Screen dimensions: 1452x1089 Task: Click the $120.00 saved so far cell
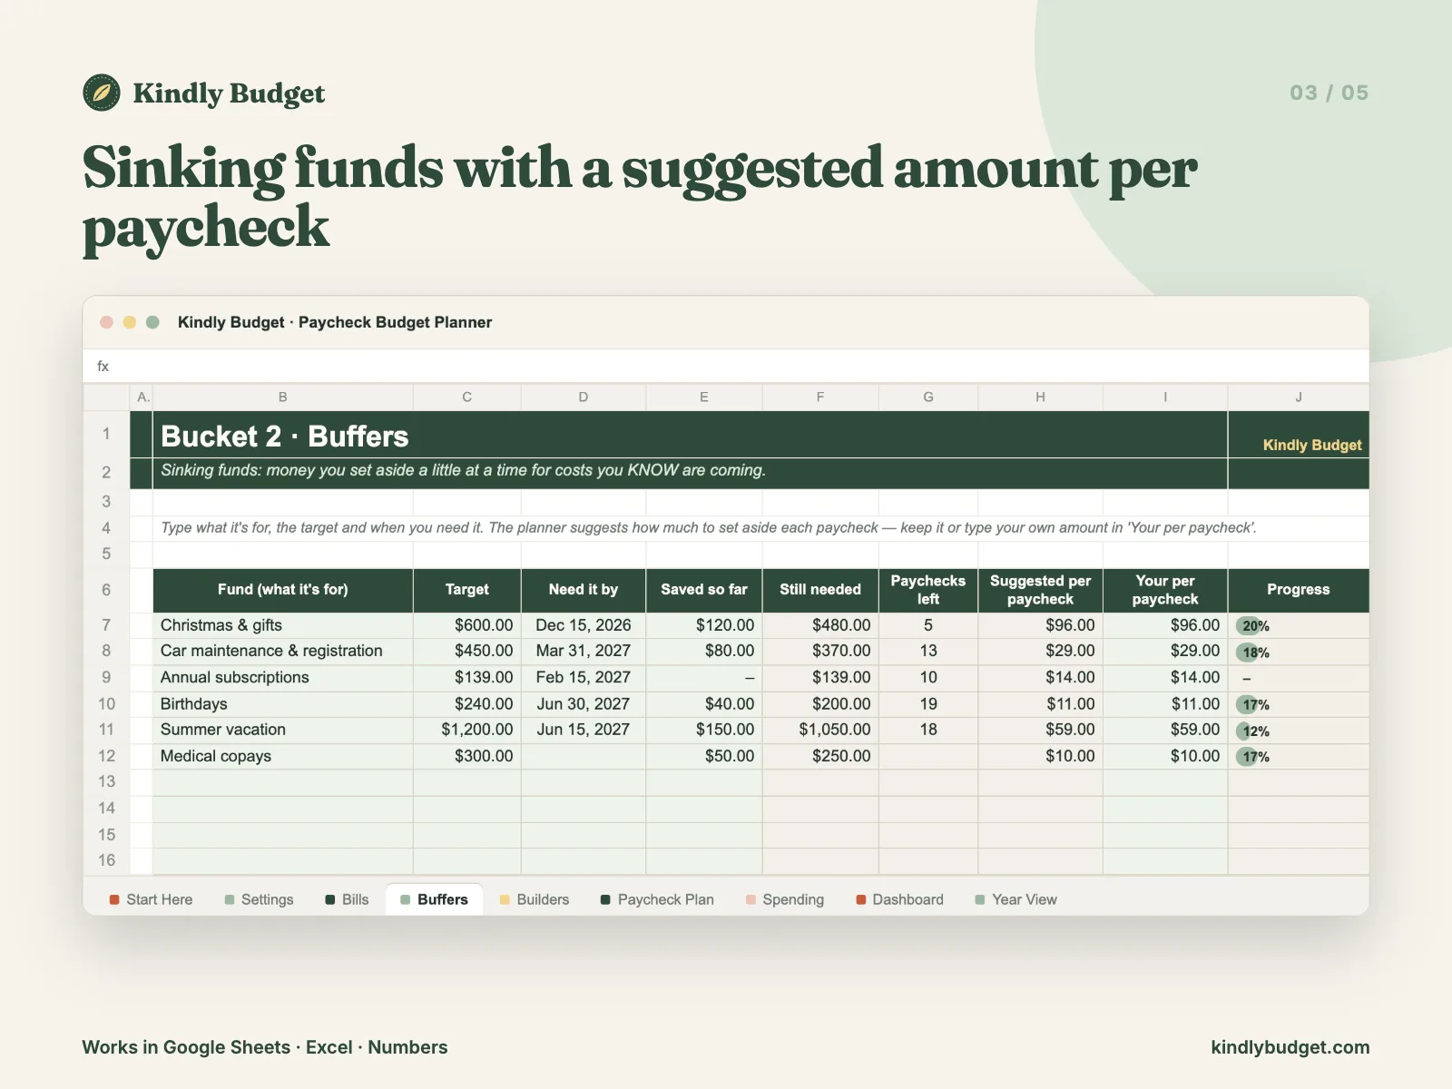704,625
